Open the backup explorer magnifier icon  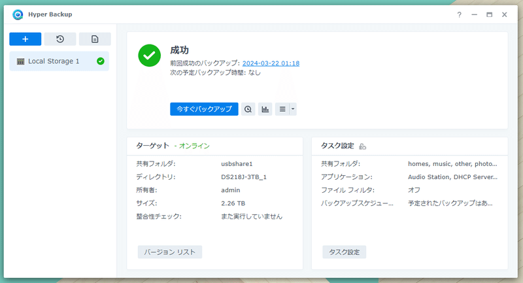[x=248, y=109]
